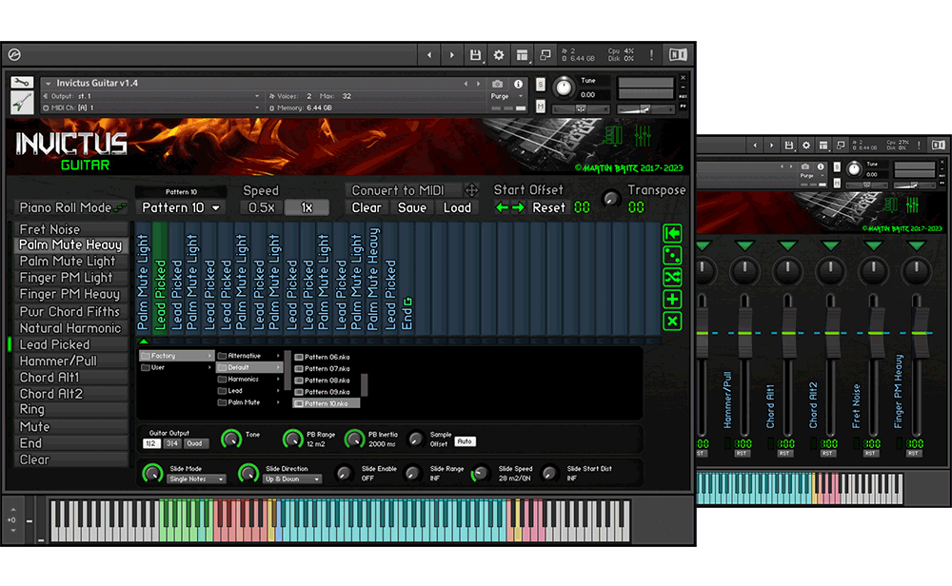Screen dimensions: 952x586
Task: Toggle Piano Roll Mode
Action: pos(71,207)
